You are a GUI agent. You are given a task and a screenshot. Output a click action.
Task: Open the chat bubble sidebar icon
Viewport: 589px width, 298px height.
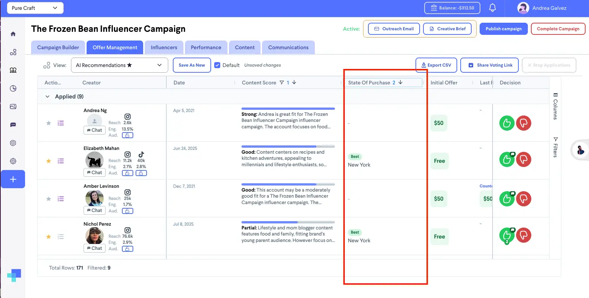[13, 125]
